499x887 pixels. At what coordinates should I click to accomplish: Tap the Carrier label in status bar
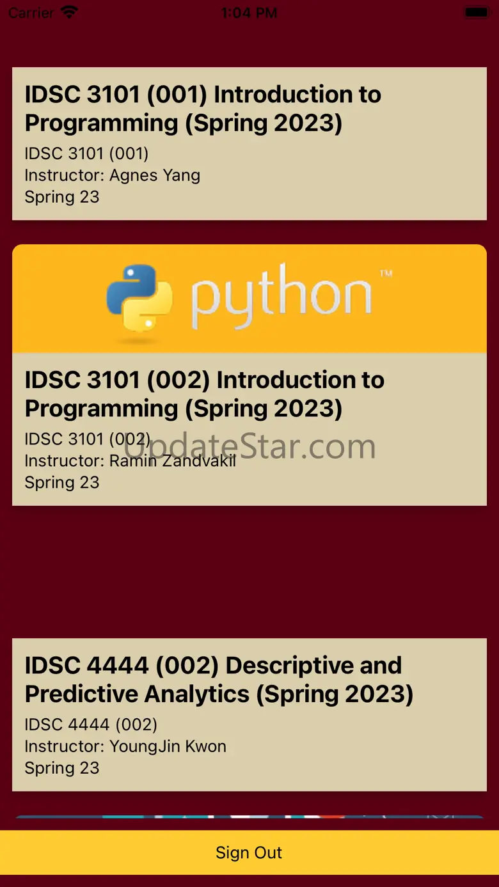(x=31, y=13)
